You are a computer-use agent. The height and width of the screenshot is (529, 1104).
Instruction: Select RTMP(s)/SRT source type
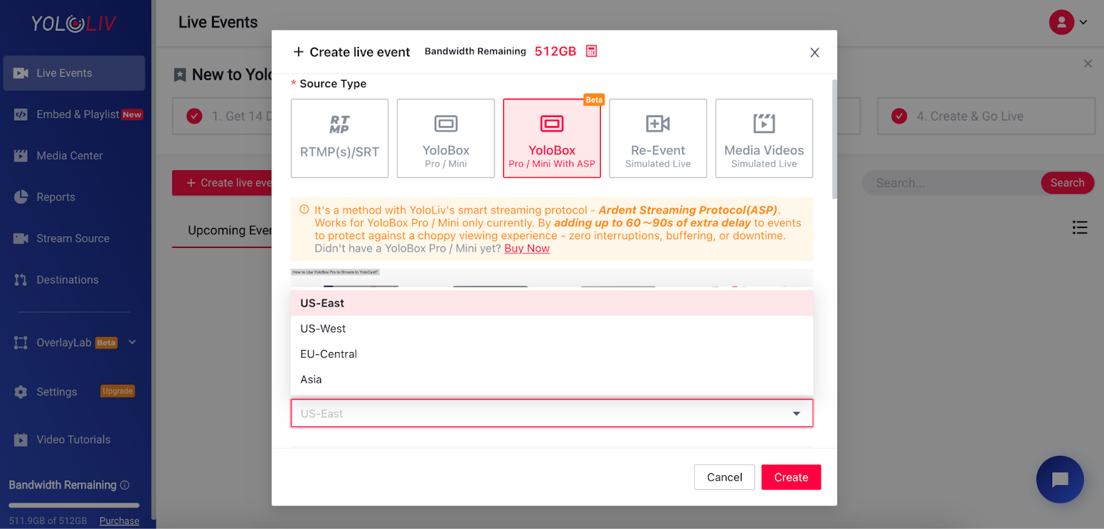pyautogui.click(x=339, y=138)
